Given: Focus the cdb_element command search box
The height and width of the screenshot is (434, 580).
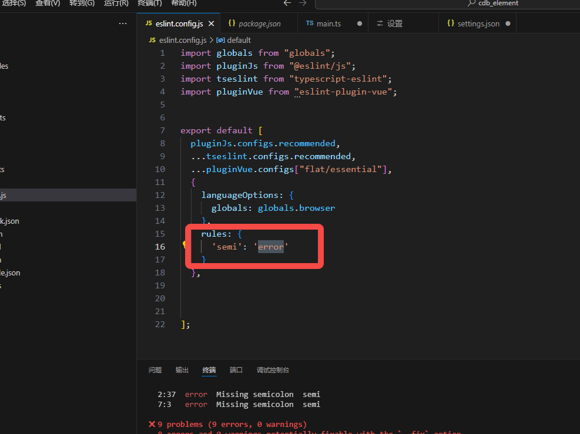Looking at the screenshot, I should [448, 4].
